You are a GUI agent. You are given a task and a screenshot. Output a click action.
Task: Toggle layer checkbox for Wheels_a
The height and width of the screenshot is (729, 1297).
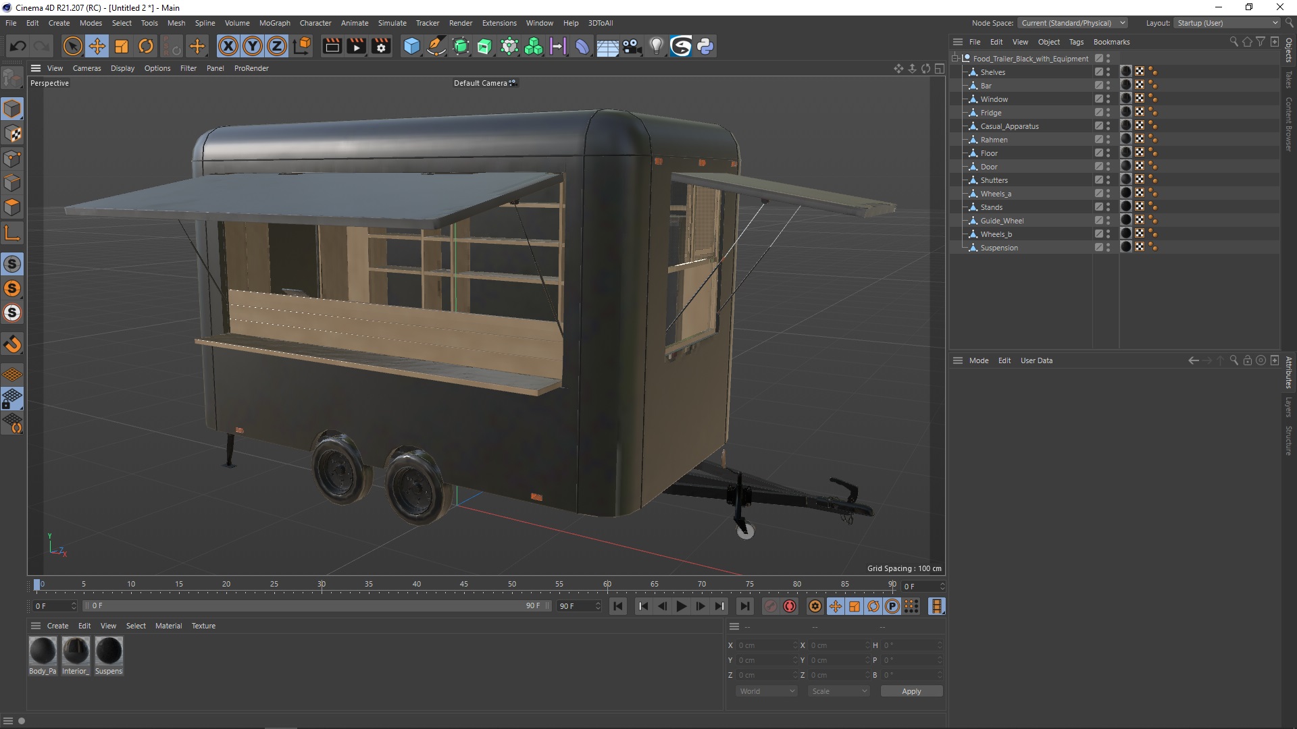click(x=1099, y=194)
